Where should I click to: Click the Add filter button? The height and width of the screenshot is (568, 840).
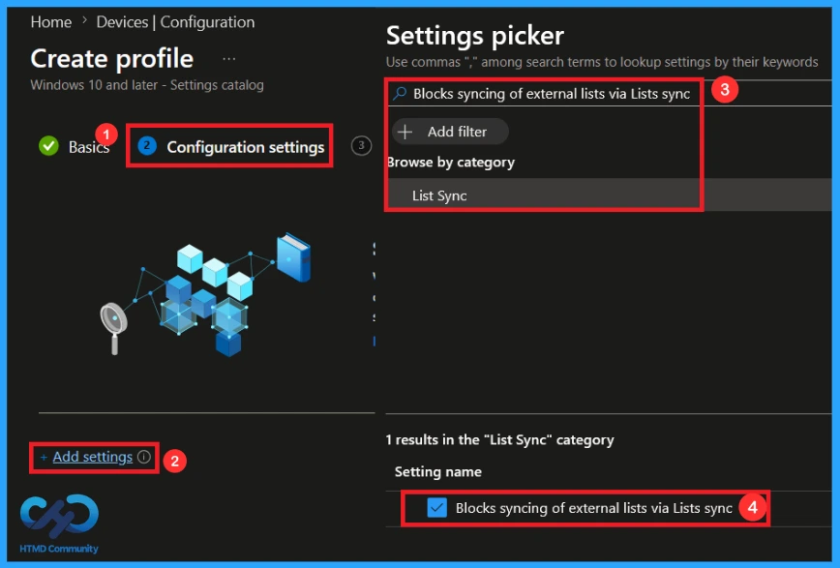(x=450, y=132)
